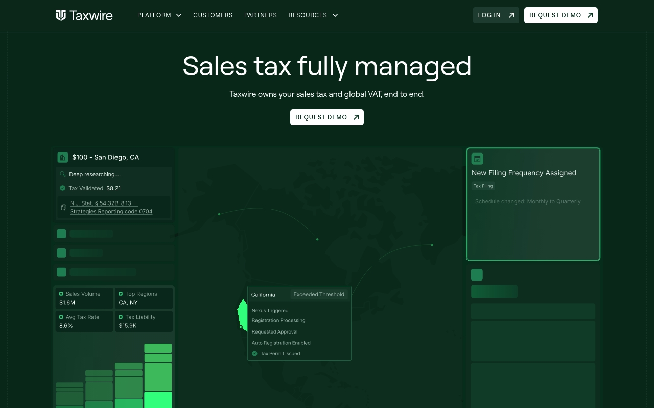
Task: Click the $1.6M sales volume value
Action: pos(67,303)
